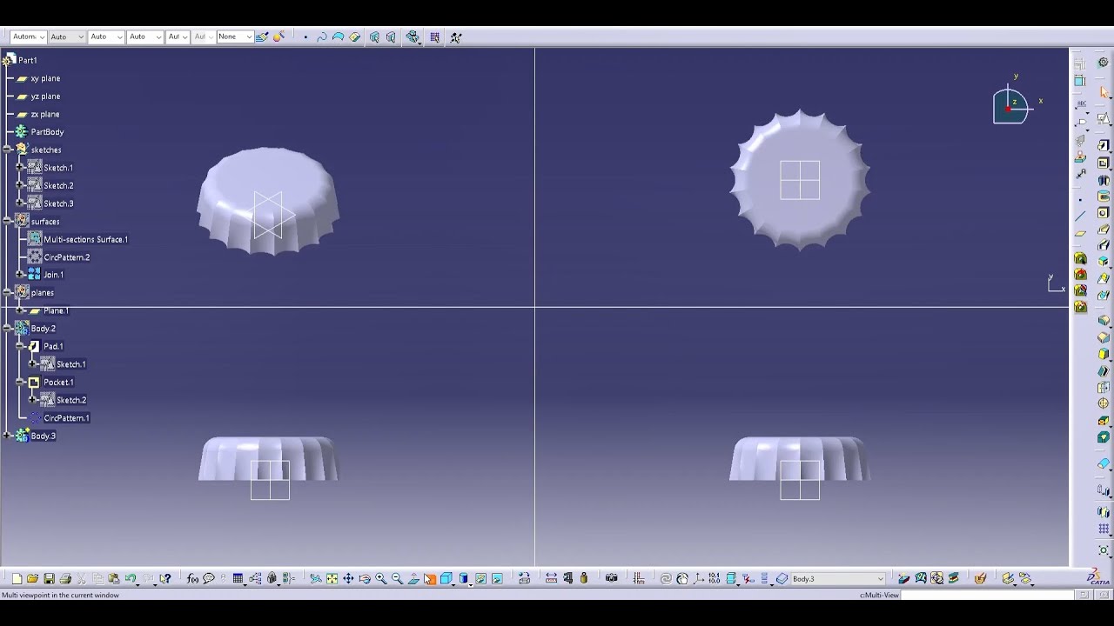Expand the Sketch.3 tree node
Screen dimensions: 1114x626
click(x=20, y=203)
